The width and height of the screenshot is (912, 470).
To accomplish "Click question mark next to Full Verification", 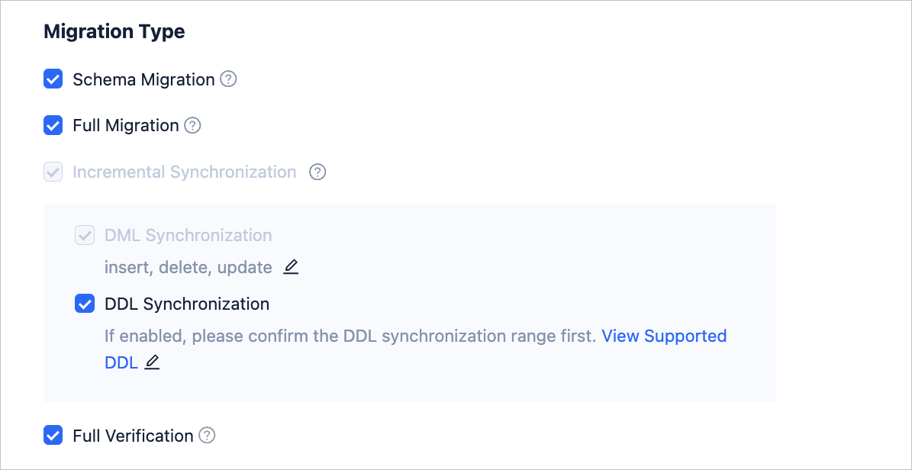I will [x=207, y=436].
